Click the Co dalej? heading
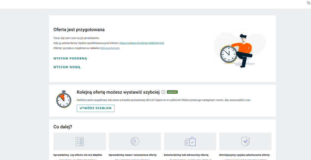This screenshot has width=311, height=160. (63, 127)
